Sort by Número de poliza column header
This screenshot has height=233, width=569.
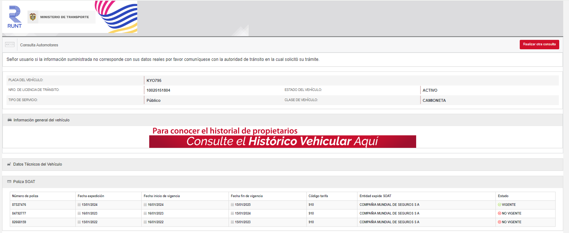point(25,196)
